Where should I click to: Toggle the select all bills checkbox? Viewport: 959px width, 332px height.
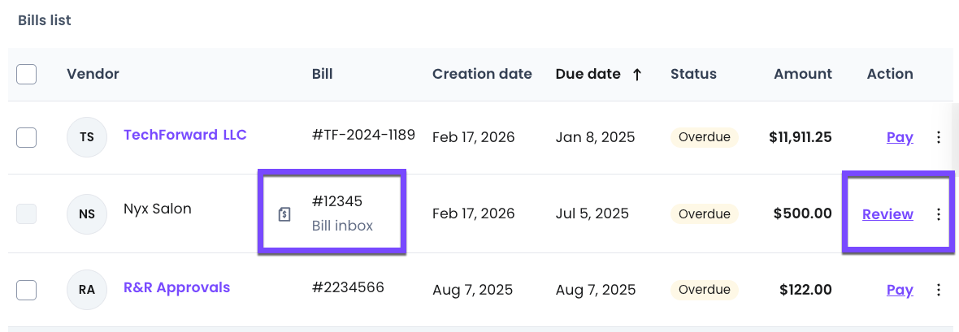[x=27, y=74]
